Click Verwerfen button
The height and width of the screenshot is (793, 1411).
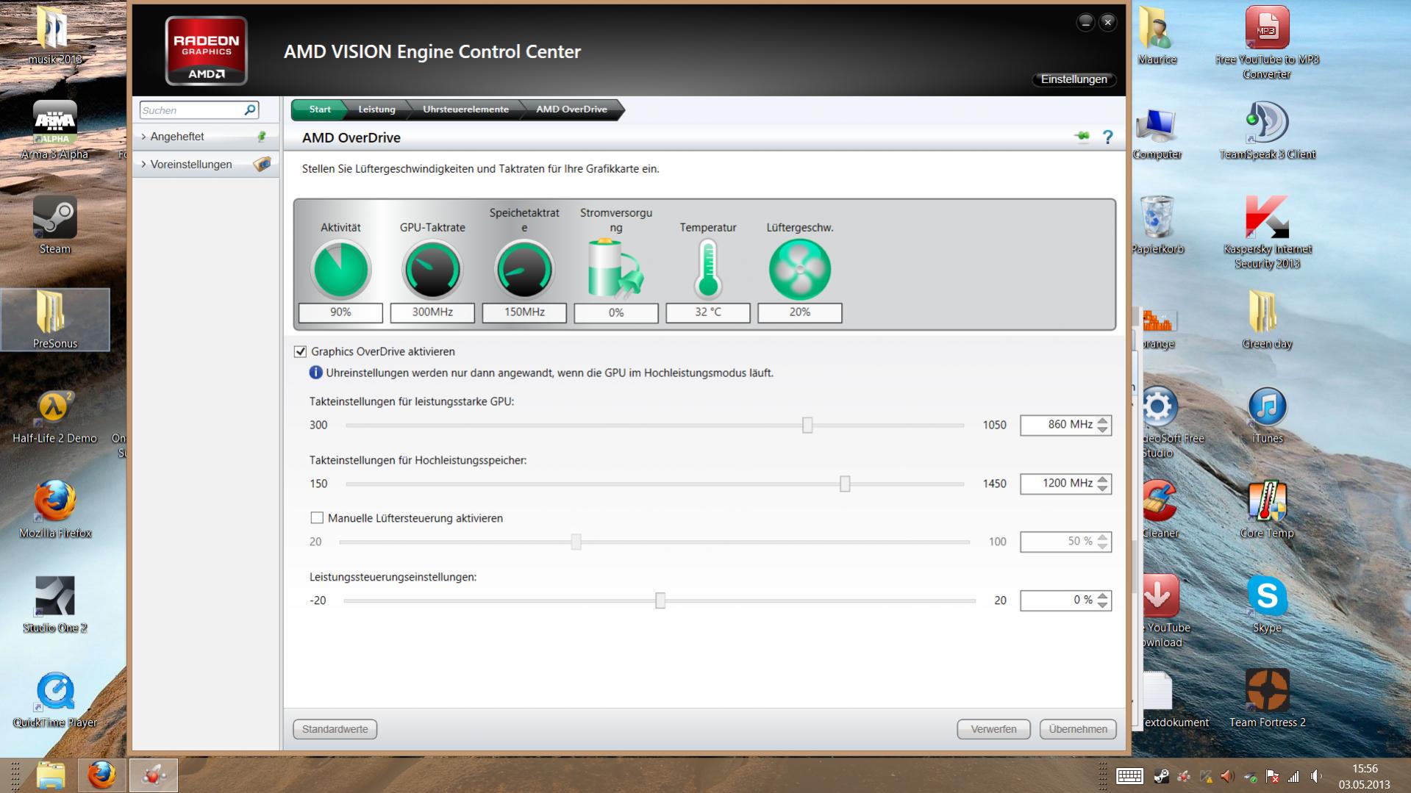[x=993, y=729]
